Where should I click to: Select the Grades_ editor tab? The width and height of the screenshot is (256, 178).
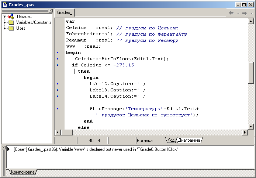65,13
